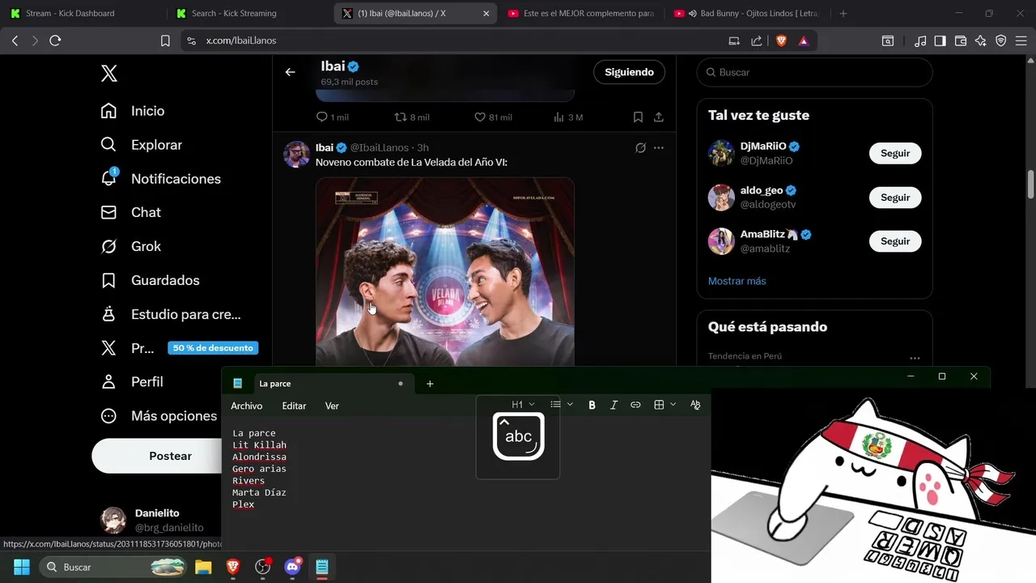Open the Brave Wallet icon
The width and height of the screenshot is (1036, 583).
961,40
